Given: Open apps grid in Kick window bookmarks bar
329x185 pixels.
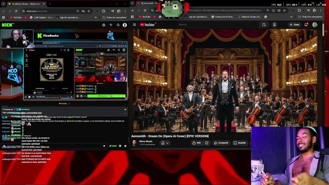Looking at the screenshot, I should coord(3,17).
